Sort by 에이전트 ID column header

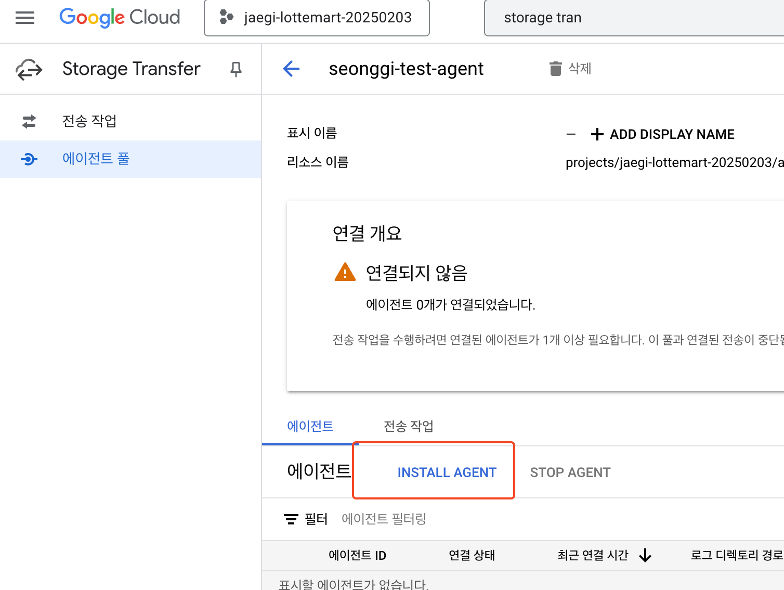coord(358,555)
